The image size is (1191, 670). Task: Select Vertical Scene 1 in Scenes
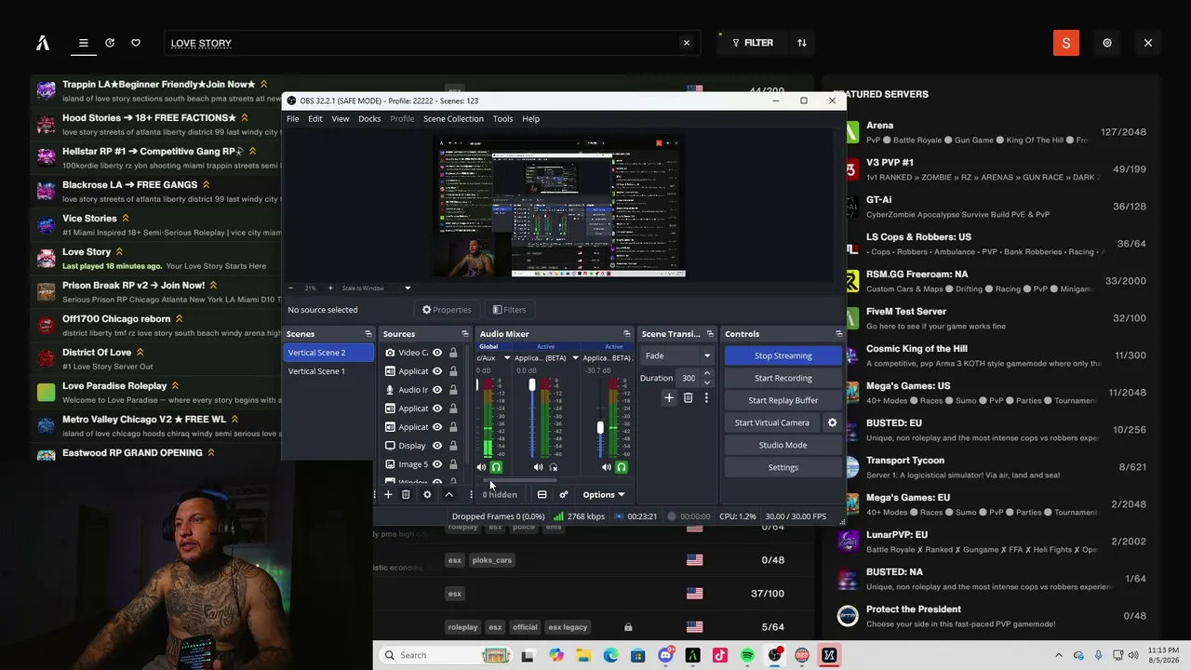(x=328, y=371)
